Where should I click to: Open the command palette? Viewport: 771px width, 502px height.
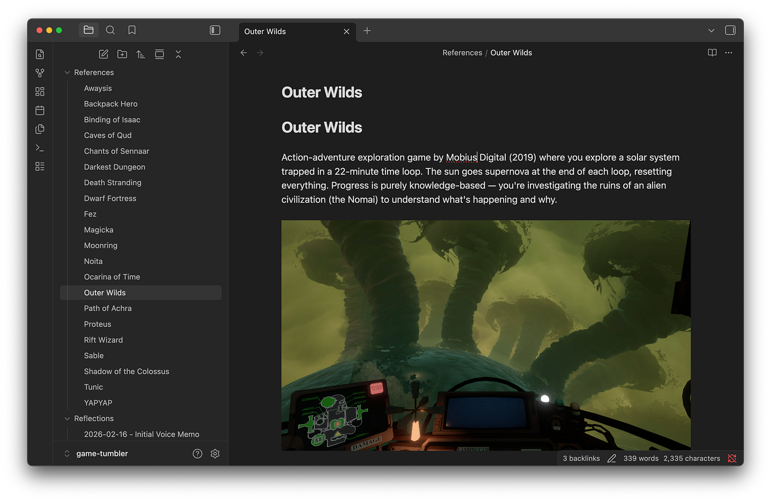coord(40,148)
